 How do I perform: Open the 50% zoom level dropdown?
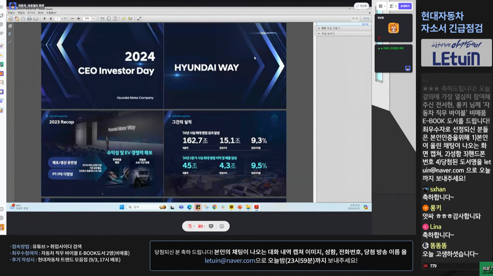[x=94, y=19]
